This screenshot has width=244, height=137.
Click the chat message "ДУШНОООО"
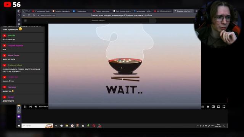tap(8, 101)
